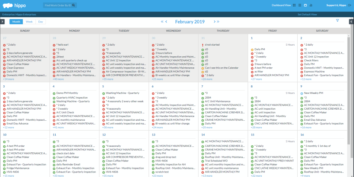Click the 'Dashboard View' label

(281, 5)
